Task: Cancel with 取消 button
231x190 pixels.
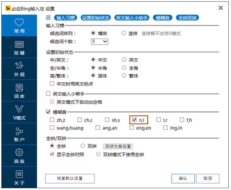Action: [208, 178]
